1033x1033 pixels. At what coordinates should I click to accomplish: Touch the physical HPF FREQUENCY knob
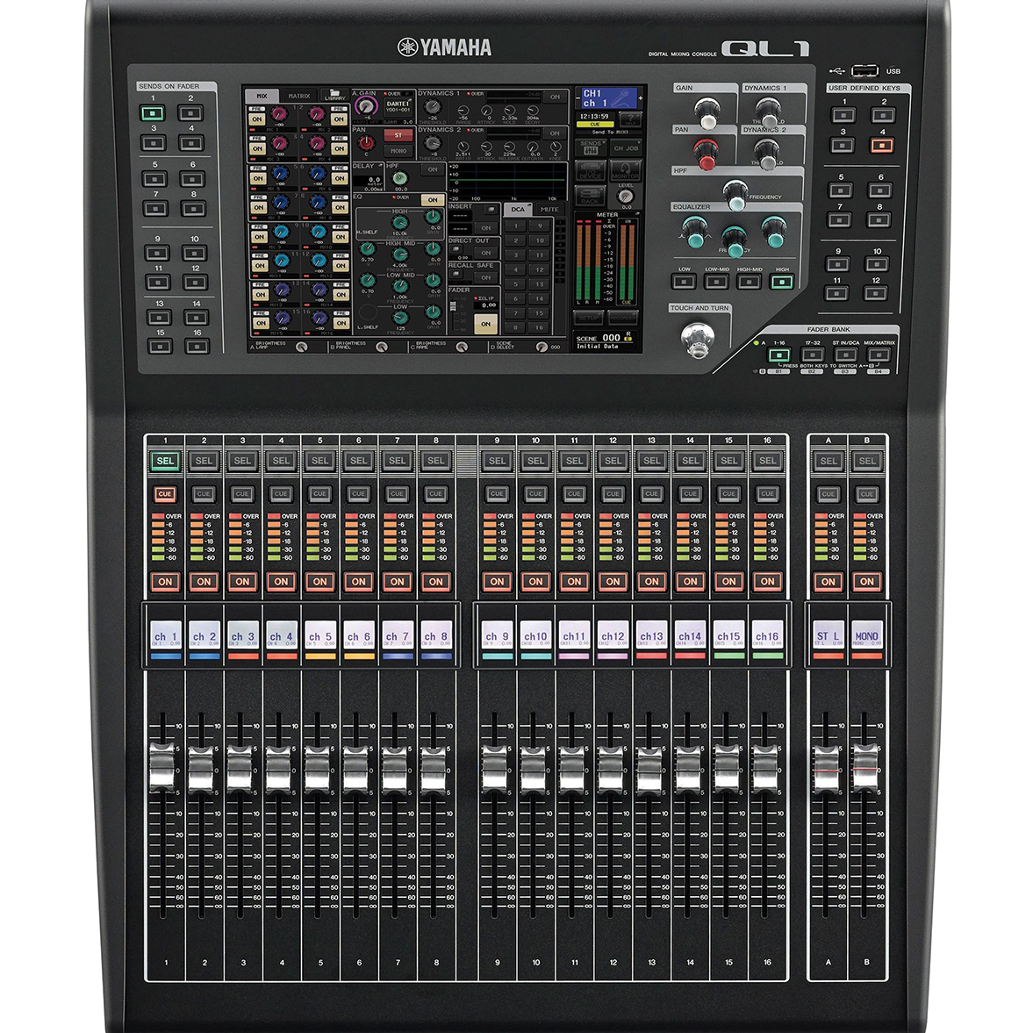[x=735, y=194]
